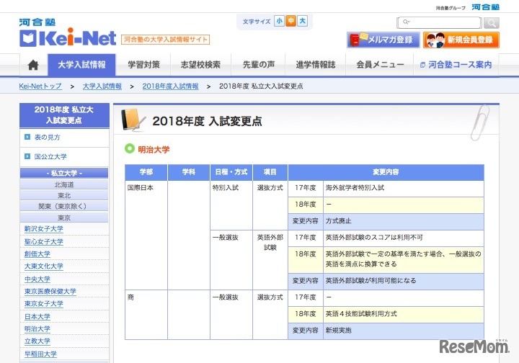Open the 明治大学 sidebar link

37,328
